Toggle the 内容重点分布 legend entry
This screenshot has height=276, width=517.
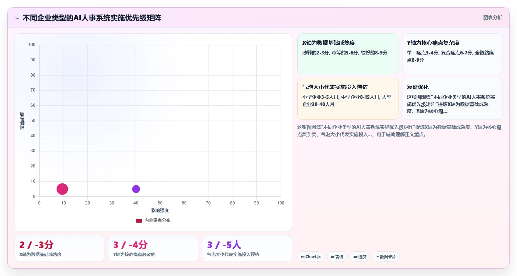click(153, 220)
